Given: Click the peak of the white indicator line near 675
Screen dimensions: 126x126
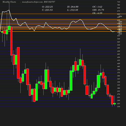Looking at the screenshot, I should pos(9,10).
